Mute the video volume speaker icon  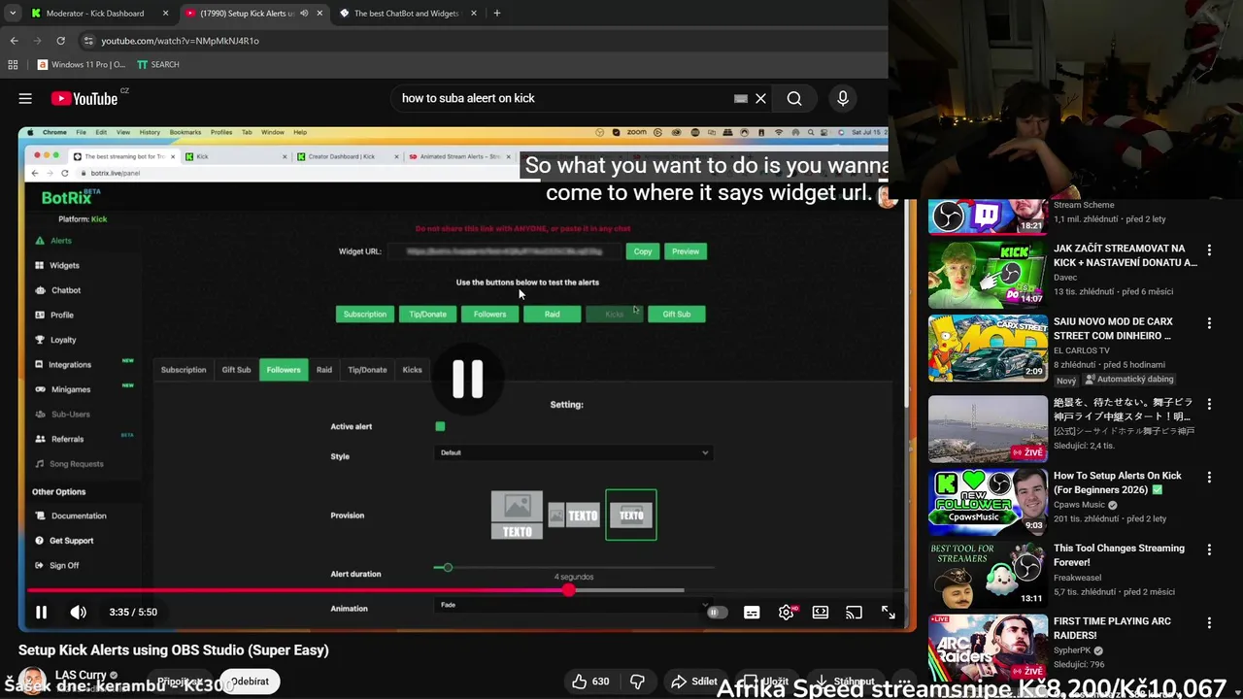click(79, 612)
